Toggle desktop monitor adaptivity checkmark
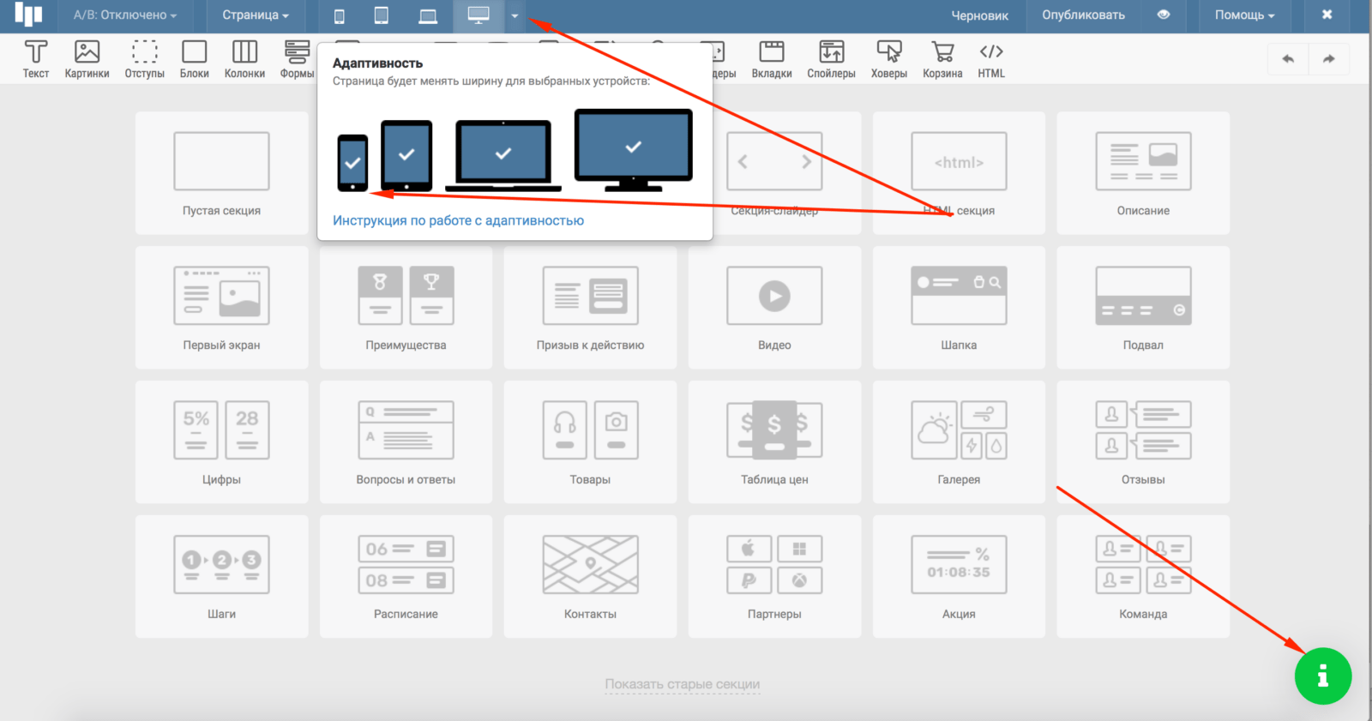1372x721 pixels. click(x=633, y=147)
